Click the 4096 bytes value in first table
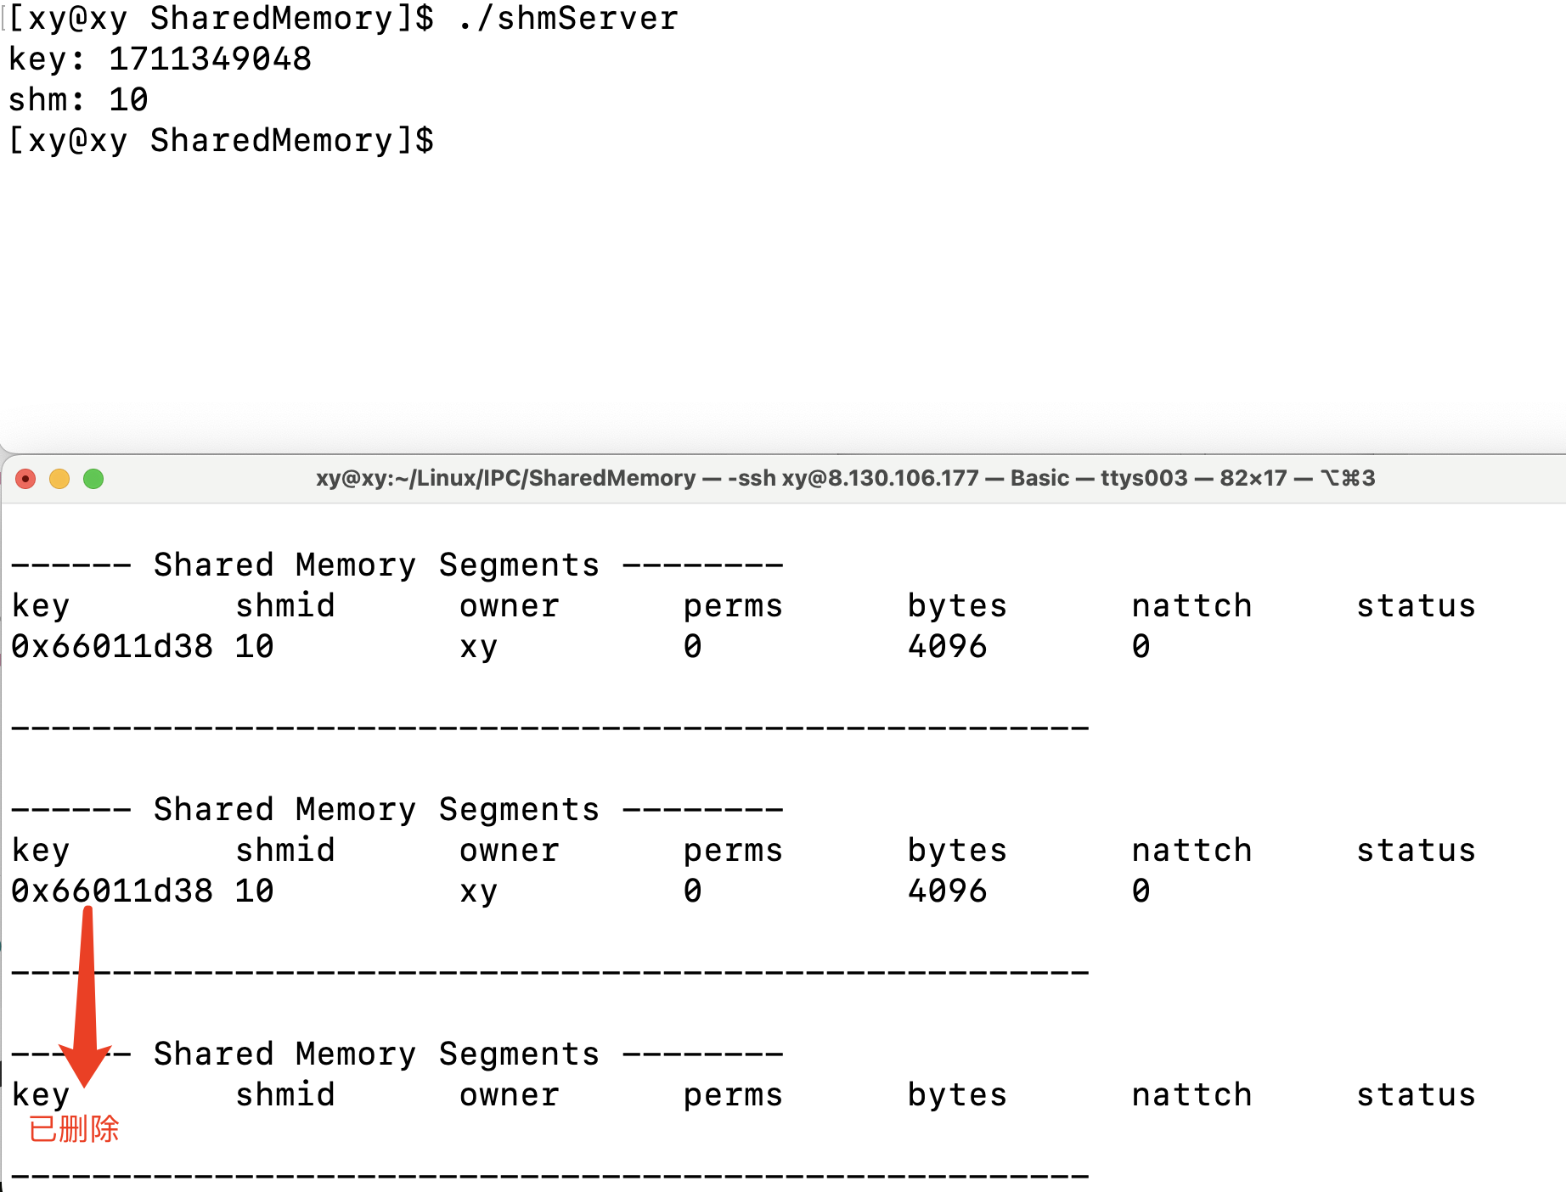Screen dimensions: 1566x1192 click(x=947, y=647)
